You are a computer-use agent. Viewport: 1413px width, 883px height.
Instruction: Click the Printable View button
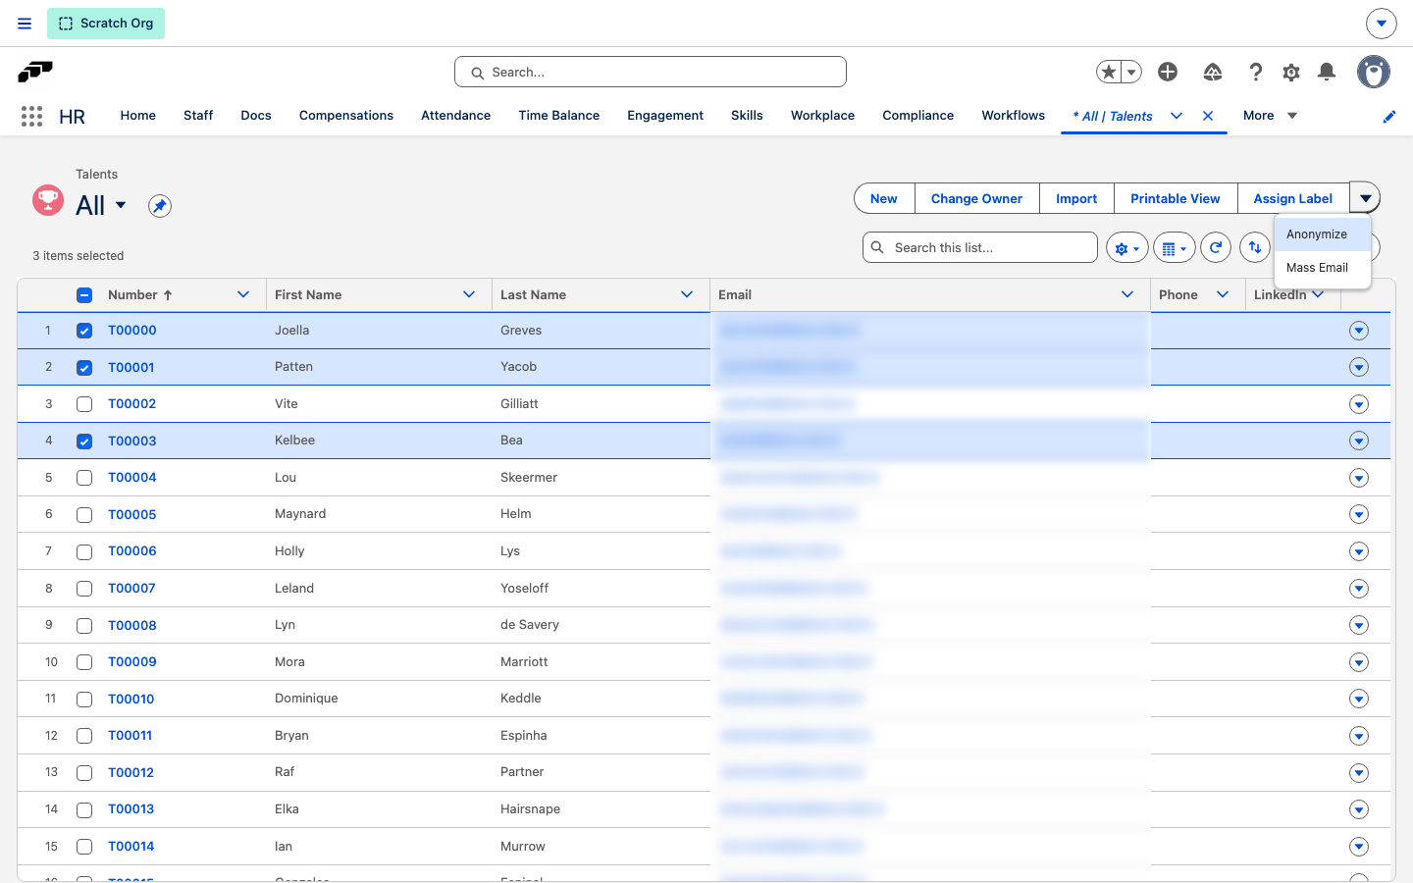coord(1175,198)
